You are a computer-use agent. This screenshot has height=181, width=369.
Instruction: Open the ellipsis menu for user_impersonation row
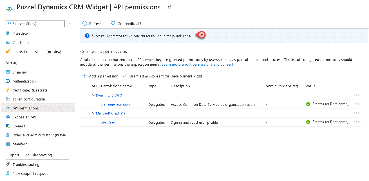(x=357, y=104)
